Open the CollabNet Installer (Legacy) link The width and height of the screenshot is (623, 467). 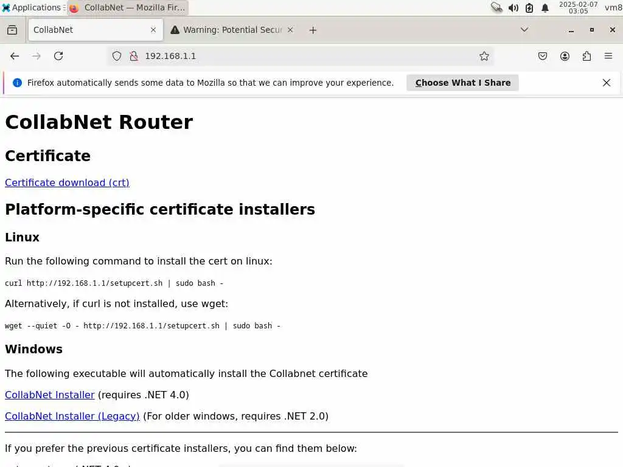point(72,416)
